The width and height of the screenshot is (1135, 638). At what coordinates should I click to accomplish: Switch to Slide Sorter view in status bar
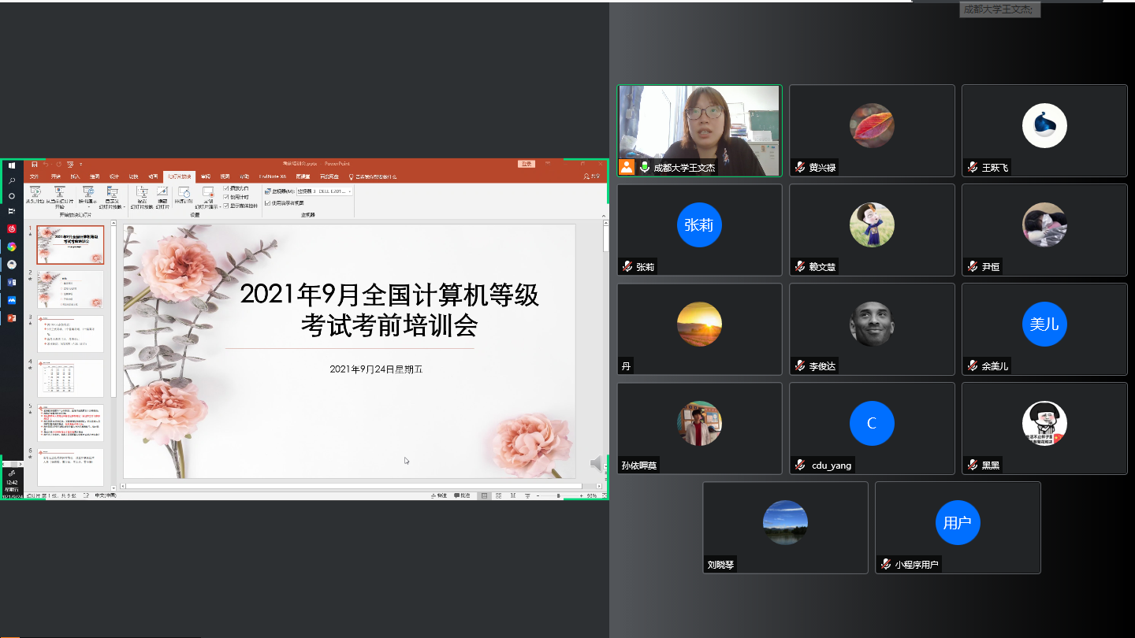point(498,495)
